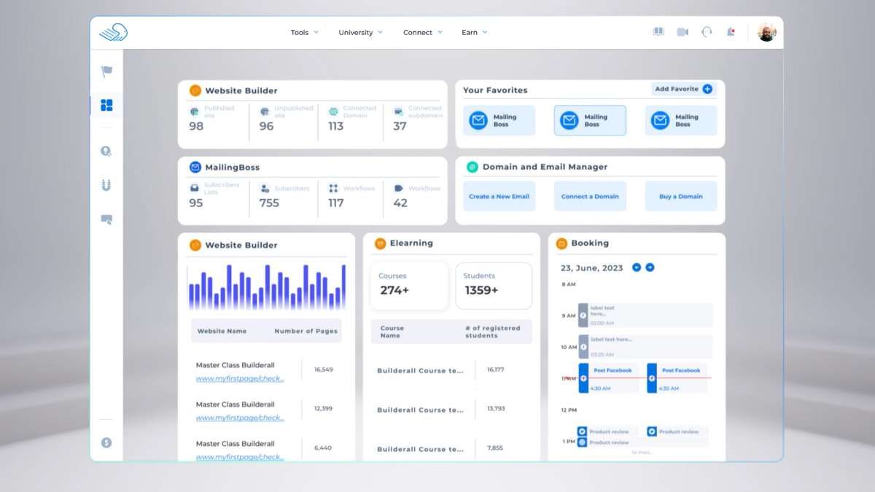
Task: Click the plus icon on Add Favorite
Action: tap(707, 89)
